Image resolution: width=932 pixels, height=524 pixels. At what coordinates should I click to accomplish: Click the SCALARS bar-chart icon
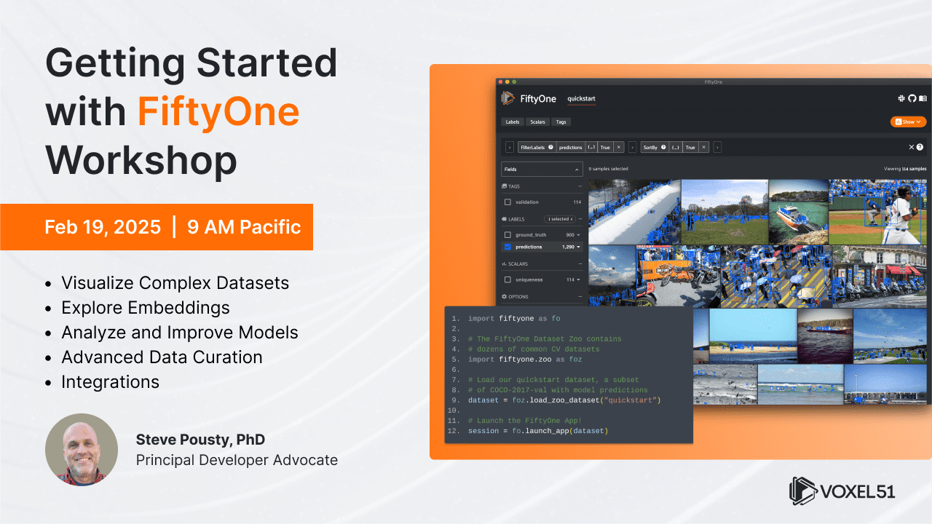(x=505, y=263)
